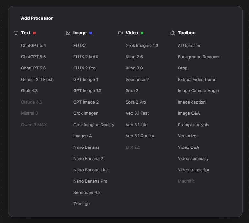This screenshot has height=223, width=249.
Task: Choose the Crop toolbox item
Action: (x=183, y=68)
